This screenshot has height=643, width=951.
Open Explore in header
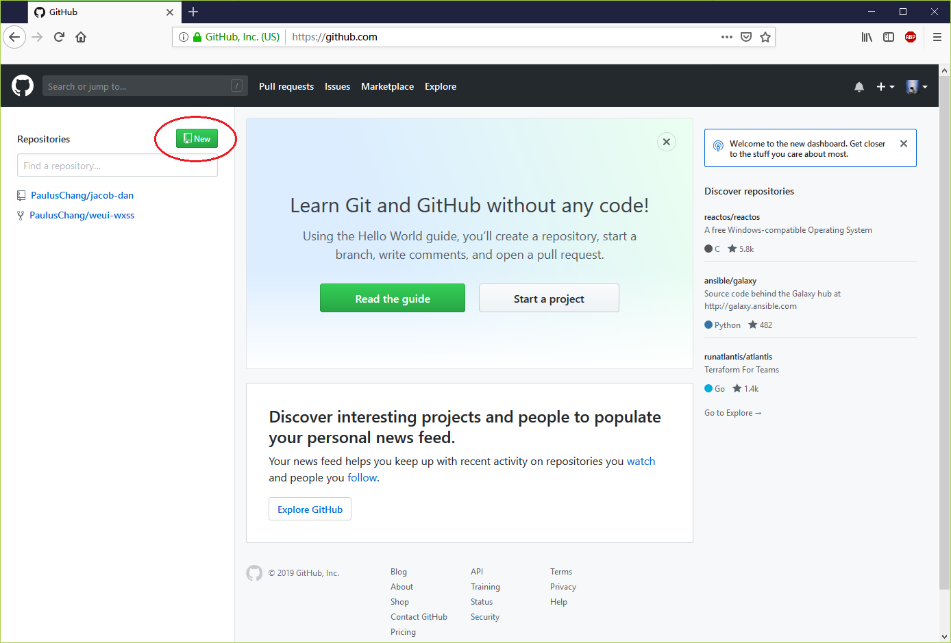tap(441, 86)
